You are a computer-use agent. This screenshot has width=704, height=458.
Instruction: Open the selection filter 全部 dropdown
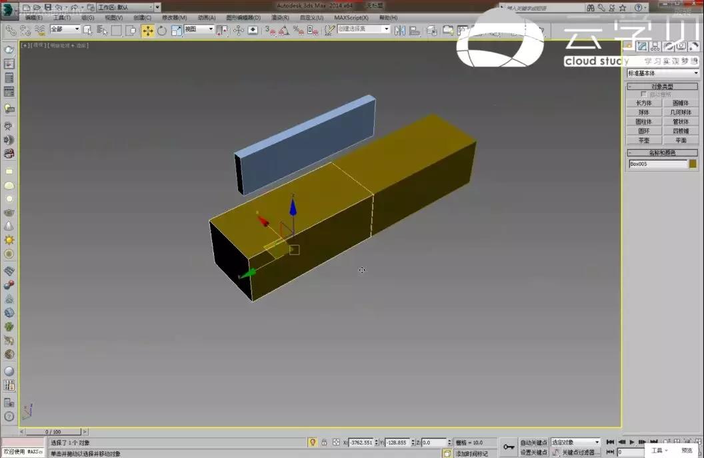[x=65, y=29]
